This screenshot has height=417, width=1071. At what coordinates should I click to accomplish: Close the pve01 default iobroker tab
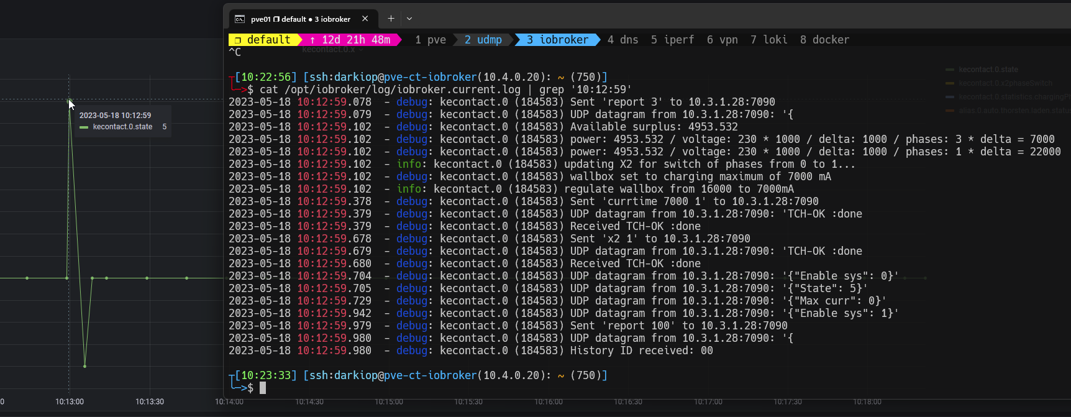click(365, 19)
